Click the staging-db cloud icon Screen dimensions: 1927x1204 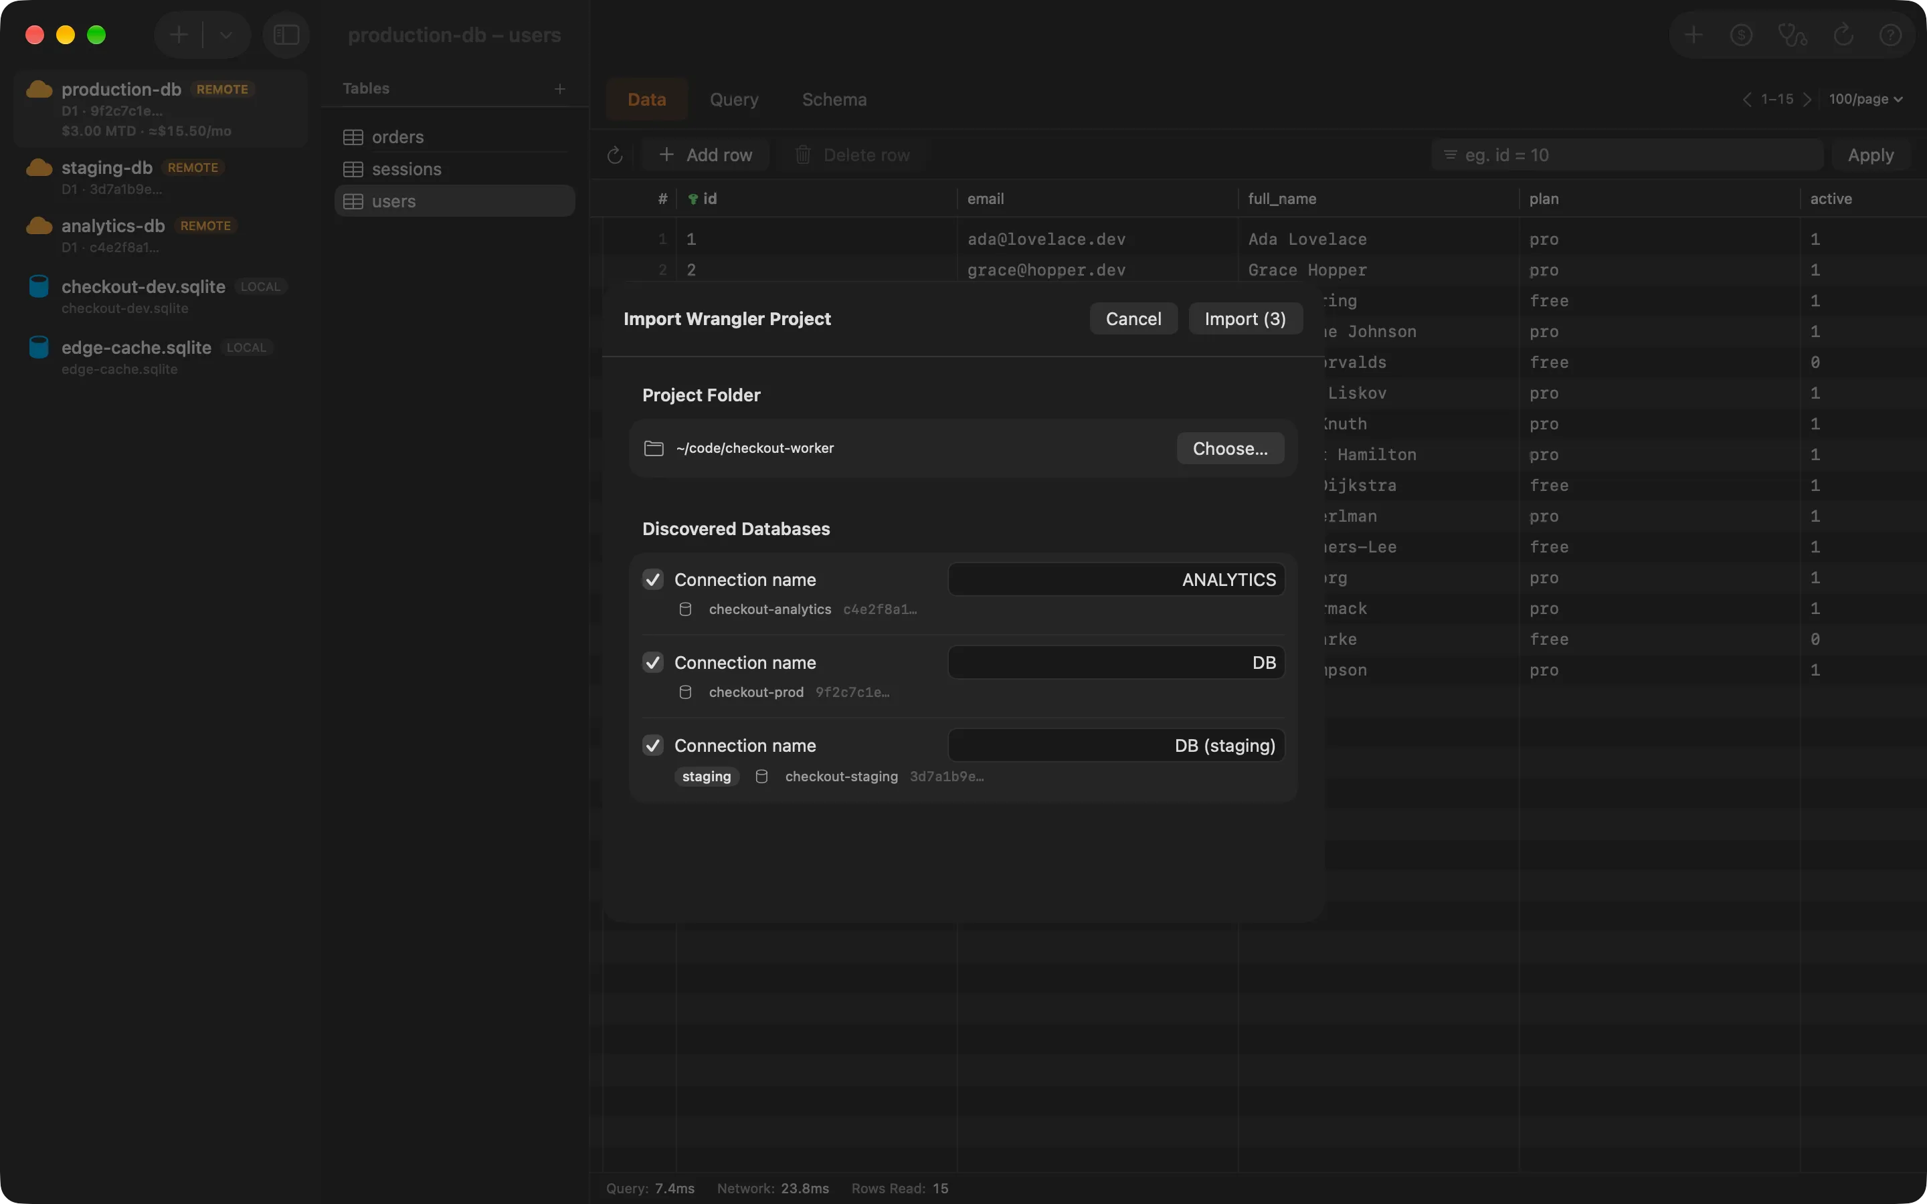tap(39, 167)
